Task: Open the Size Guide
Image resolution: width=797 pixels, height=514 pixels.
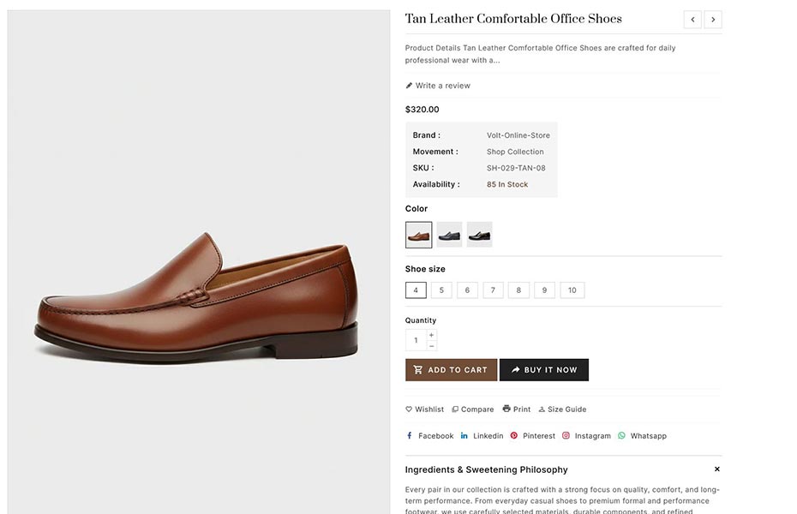Action: point(562,409)
